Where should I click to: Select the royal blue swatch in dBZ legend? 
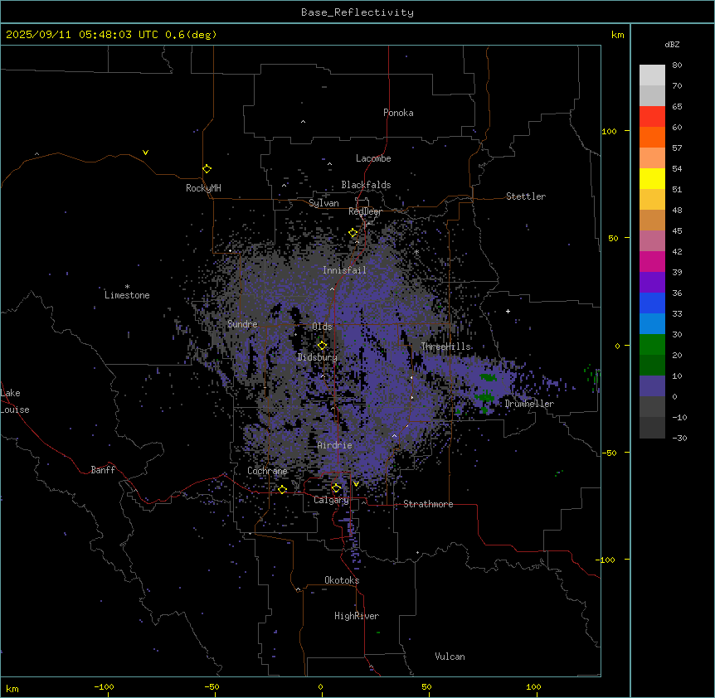(652, 303)
